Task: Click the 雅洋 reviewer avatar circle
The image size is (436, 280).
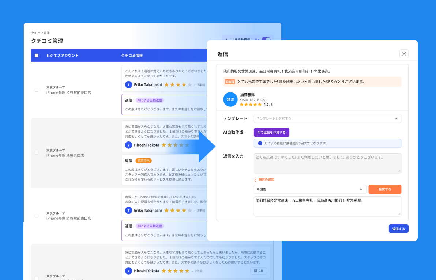Action: pos(230,99)
